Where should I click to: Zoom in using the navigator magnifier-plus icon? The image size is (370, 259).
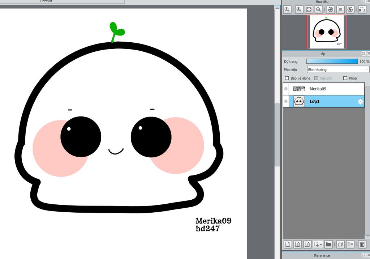coord(299,10)
